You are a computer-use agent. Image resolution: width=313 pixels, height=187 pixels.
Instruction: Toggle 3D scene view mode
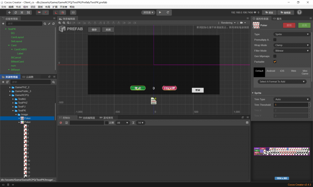click(x=73, y=13)
